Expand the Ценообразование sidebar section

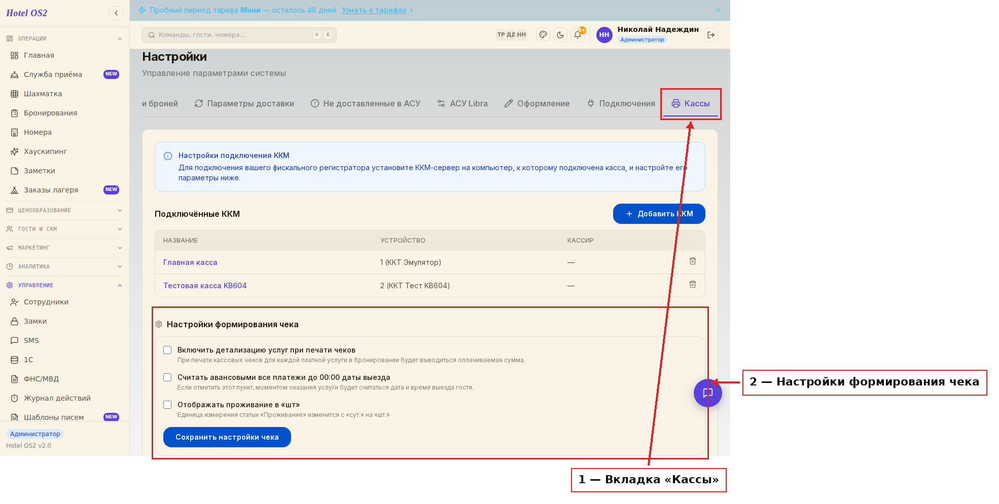click(x=64, y=210)
